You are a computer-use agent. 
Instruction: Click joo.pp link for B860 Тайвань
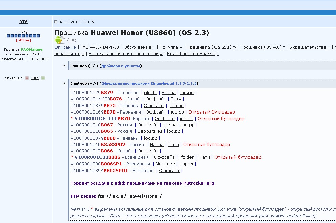pos(151,138)
